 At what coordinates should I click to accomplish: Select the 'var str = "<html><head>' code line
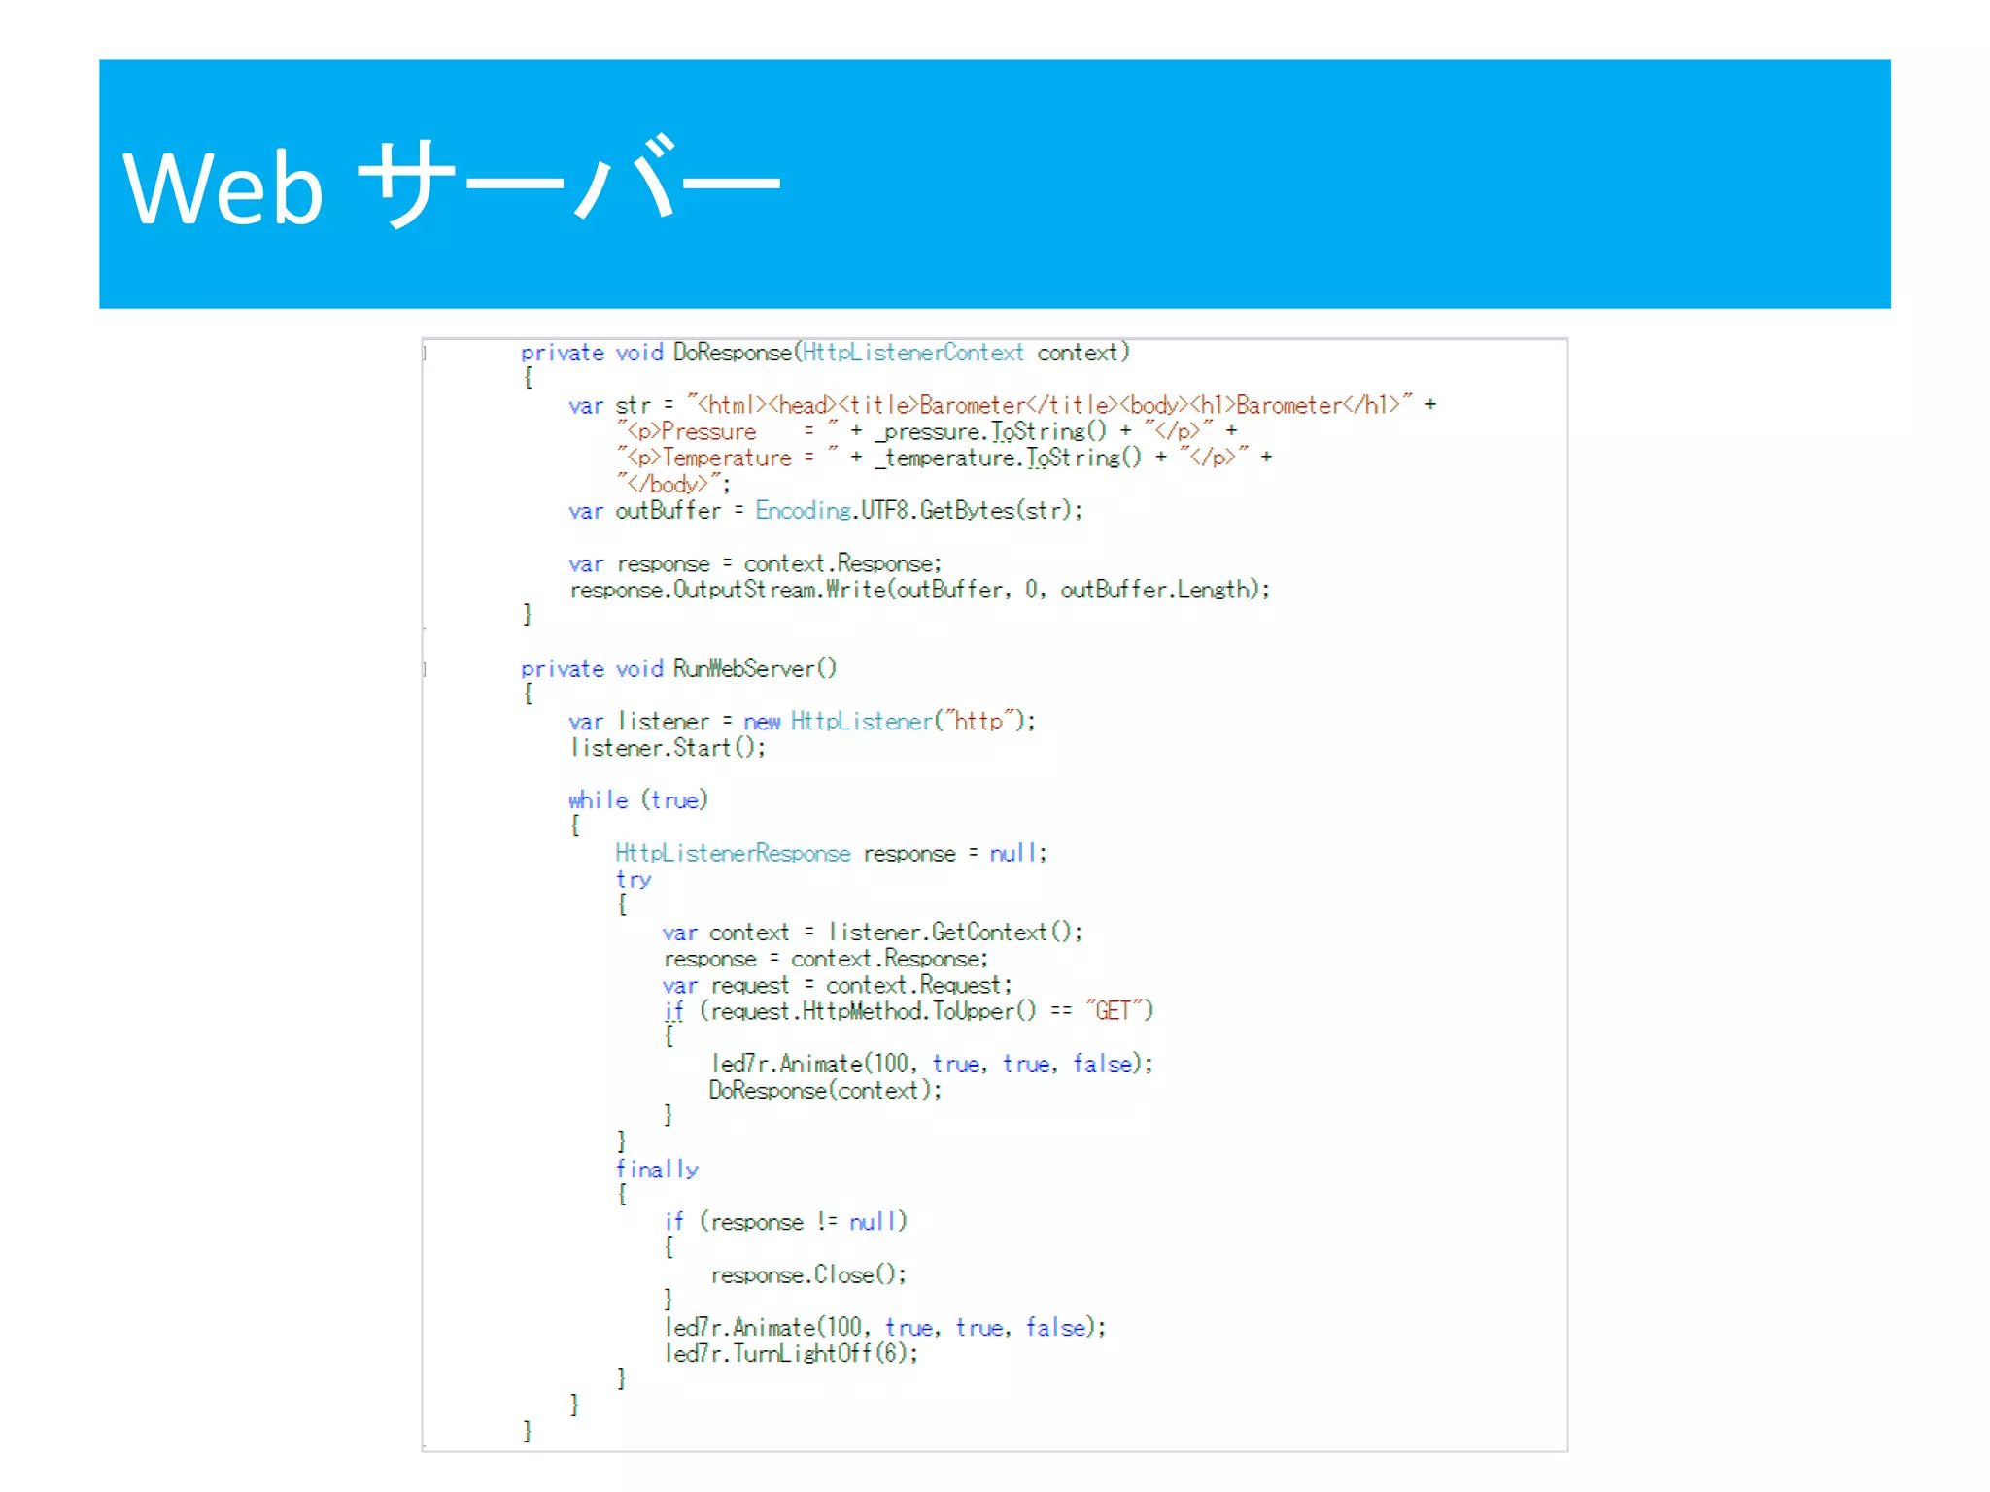pos(1002,404)
